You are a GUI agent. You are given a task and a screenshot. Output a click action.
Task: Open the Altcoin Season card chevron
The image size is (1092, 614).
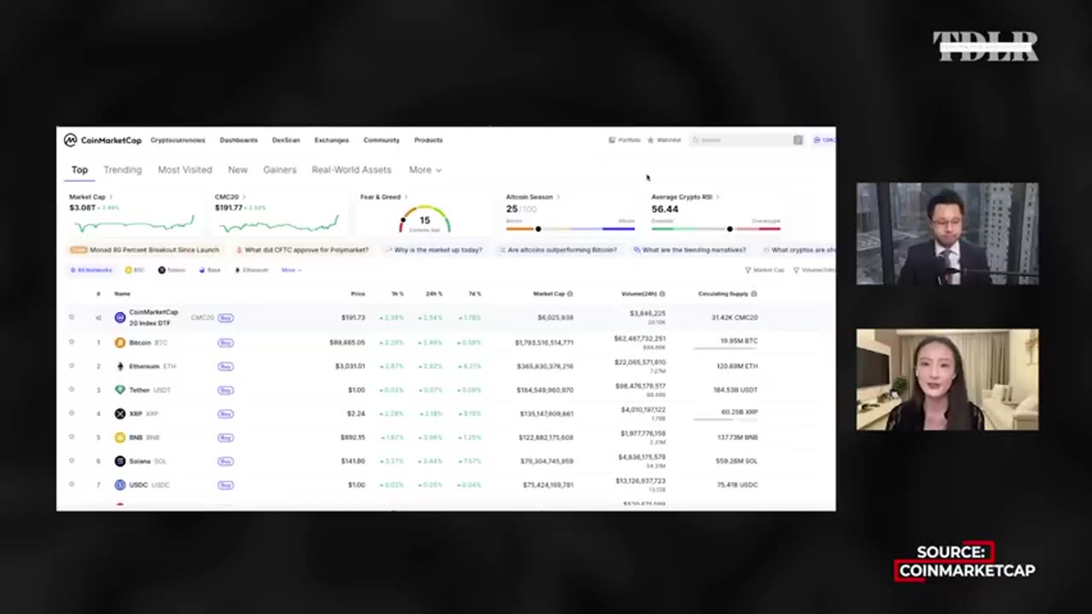pos(558,197)
